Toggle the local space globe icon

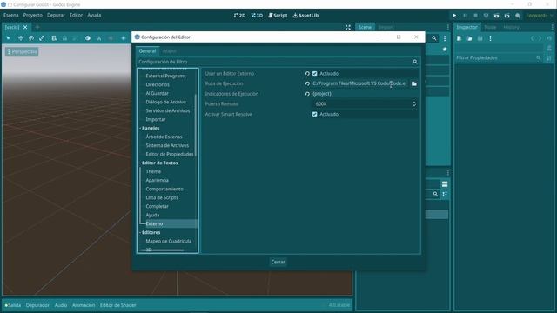[x=88, y=38]
